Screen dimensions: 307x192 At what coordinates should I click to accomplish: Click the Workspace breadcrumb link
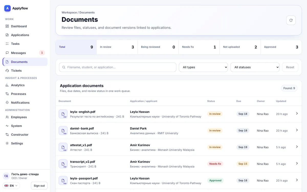point(69,12)
